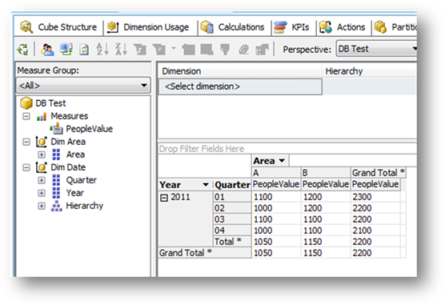This screenshot has width=445, height=305.
Task: Collapse the 2011 year row
Action: tap(164, 198)
